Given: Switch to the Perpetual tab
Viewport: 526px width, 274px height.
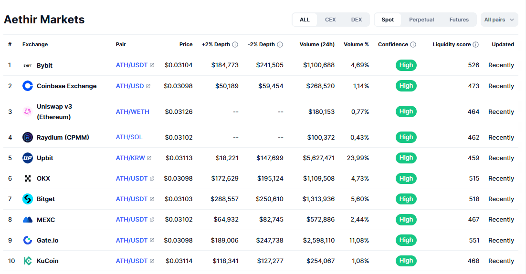Looking at the screenshot, I should tap(421, 20).
